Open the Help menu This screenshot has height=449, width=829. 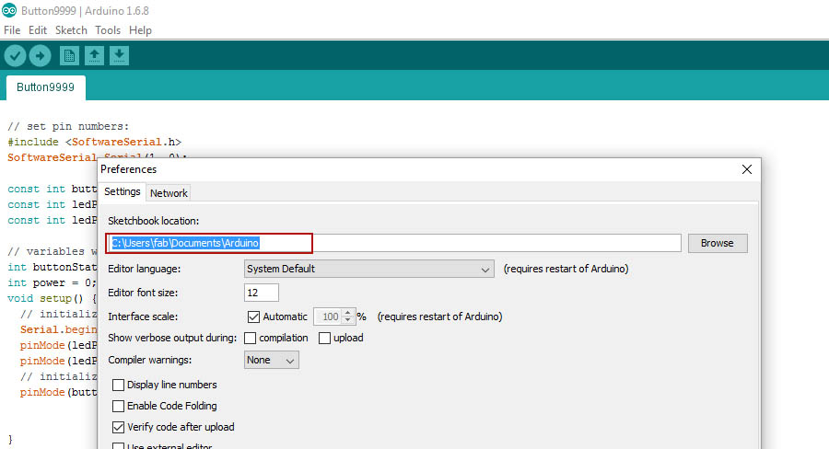click(140, 30)
